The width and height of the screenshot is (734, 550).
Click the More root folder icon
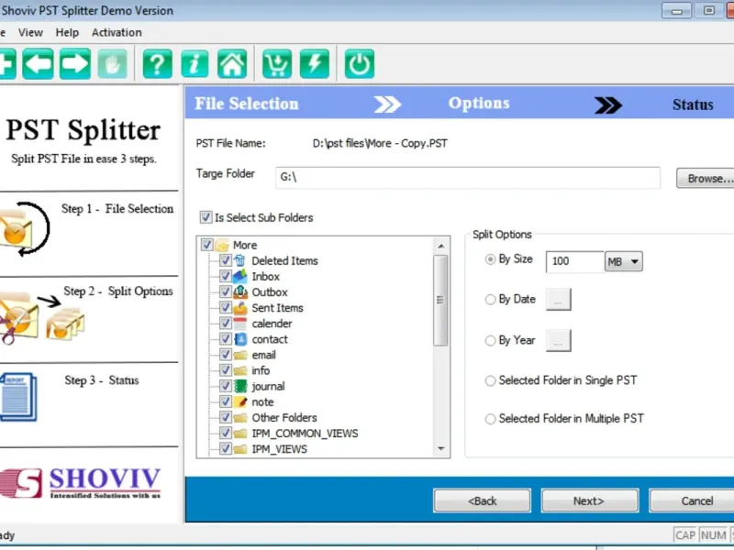(222, 245)
